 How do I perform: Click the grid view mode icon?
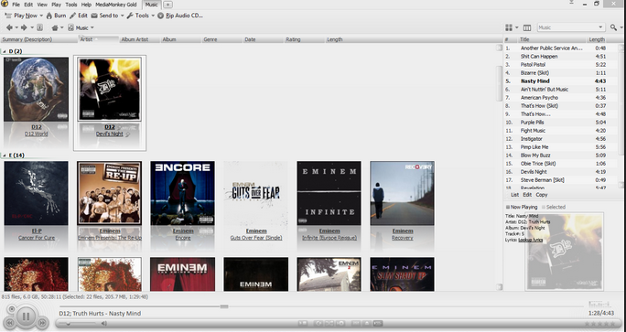tap(509, 27)
